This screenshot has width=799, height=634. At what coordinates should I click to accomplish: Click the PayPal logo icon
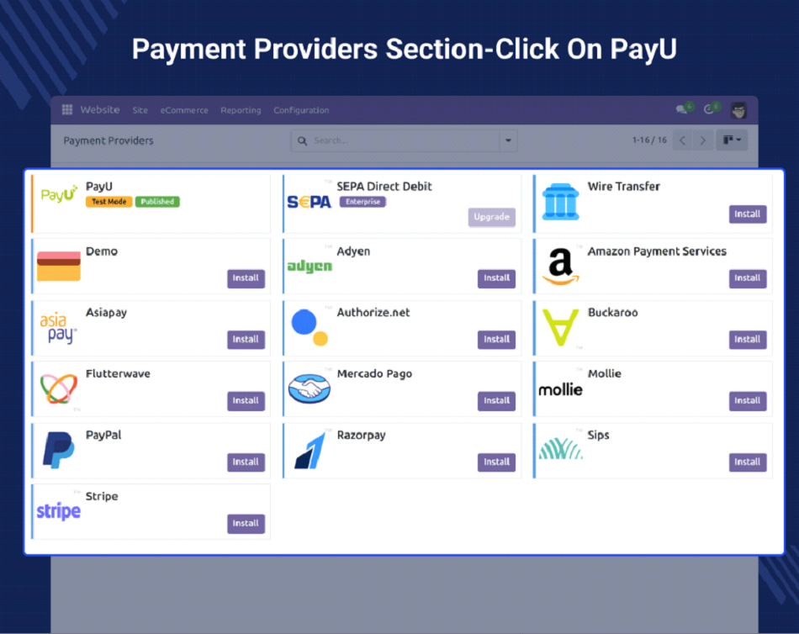59,450
